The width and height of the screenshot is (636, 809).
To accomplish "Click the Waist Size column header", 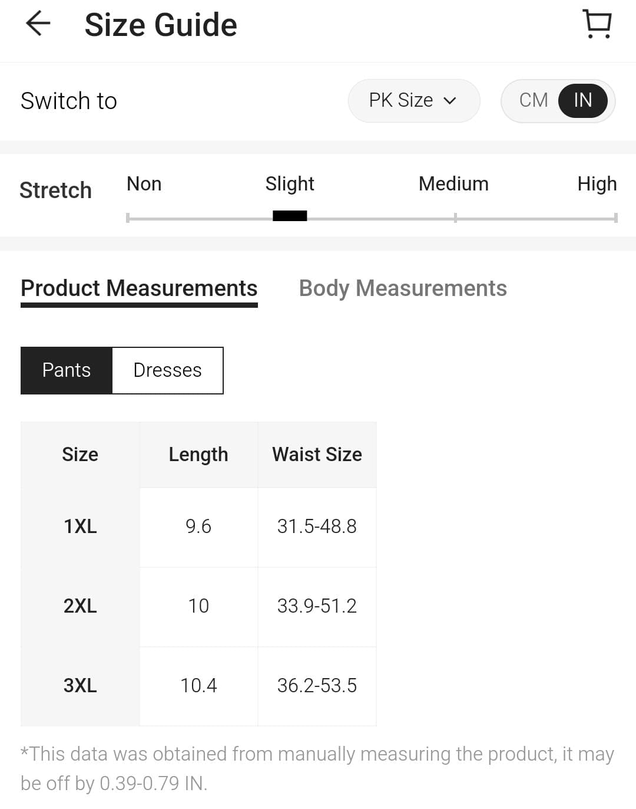I will [317, 455].
